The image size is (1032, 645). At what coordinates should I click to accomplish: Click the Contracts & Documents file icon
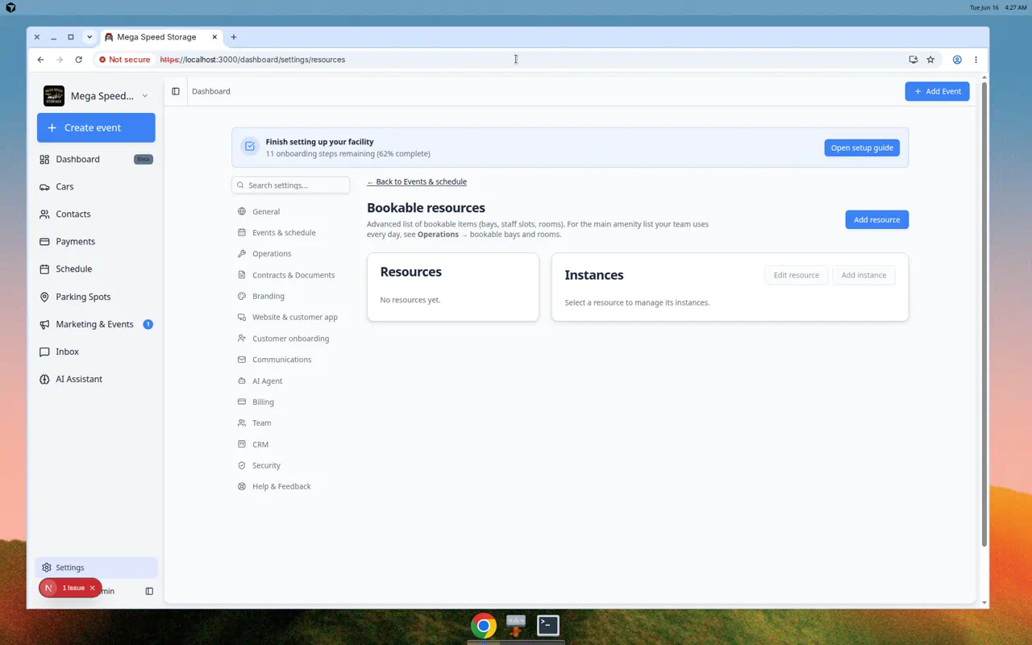coord(242,275)
